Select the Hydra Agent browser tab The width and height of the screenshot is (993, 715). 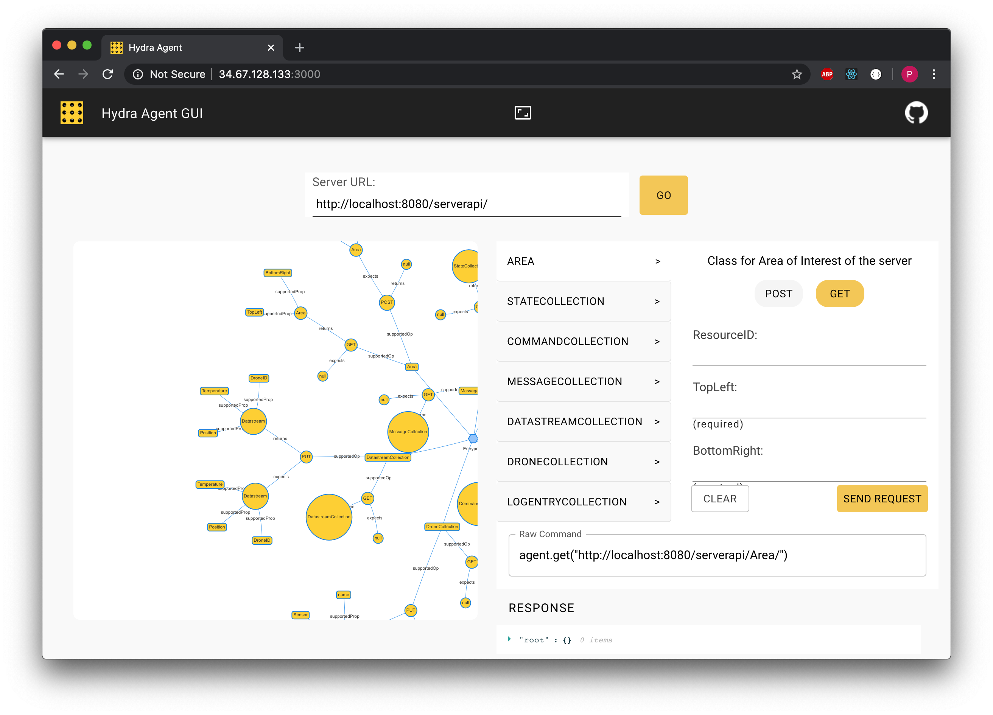[193, 47]
